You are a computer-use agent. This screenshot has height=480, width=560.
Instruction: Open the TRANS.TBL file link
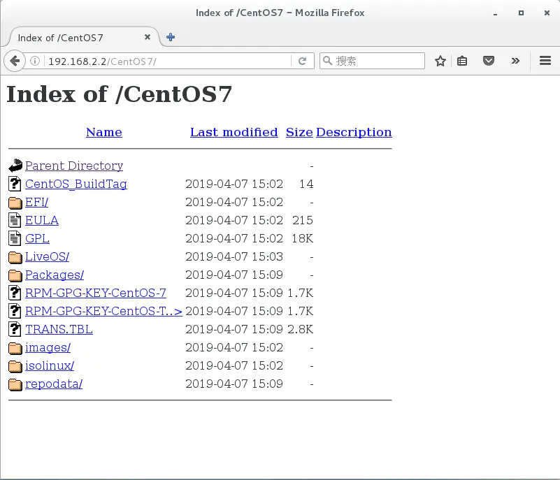click(x=59, y=329)
